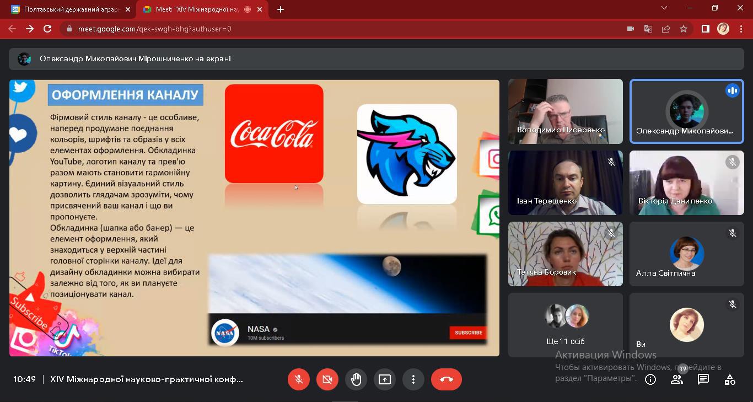Select Іван Терещенко video tile
Viewport: 753px width, 402px height.
pos(566,183)
